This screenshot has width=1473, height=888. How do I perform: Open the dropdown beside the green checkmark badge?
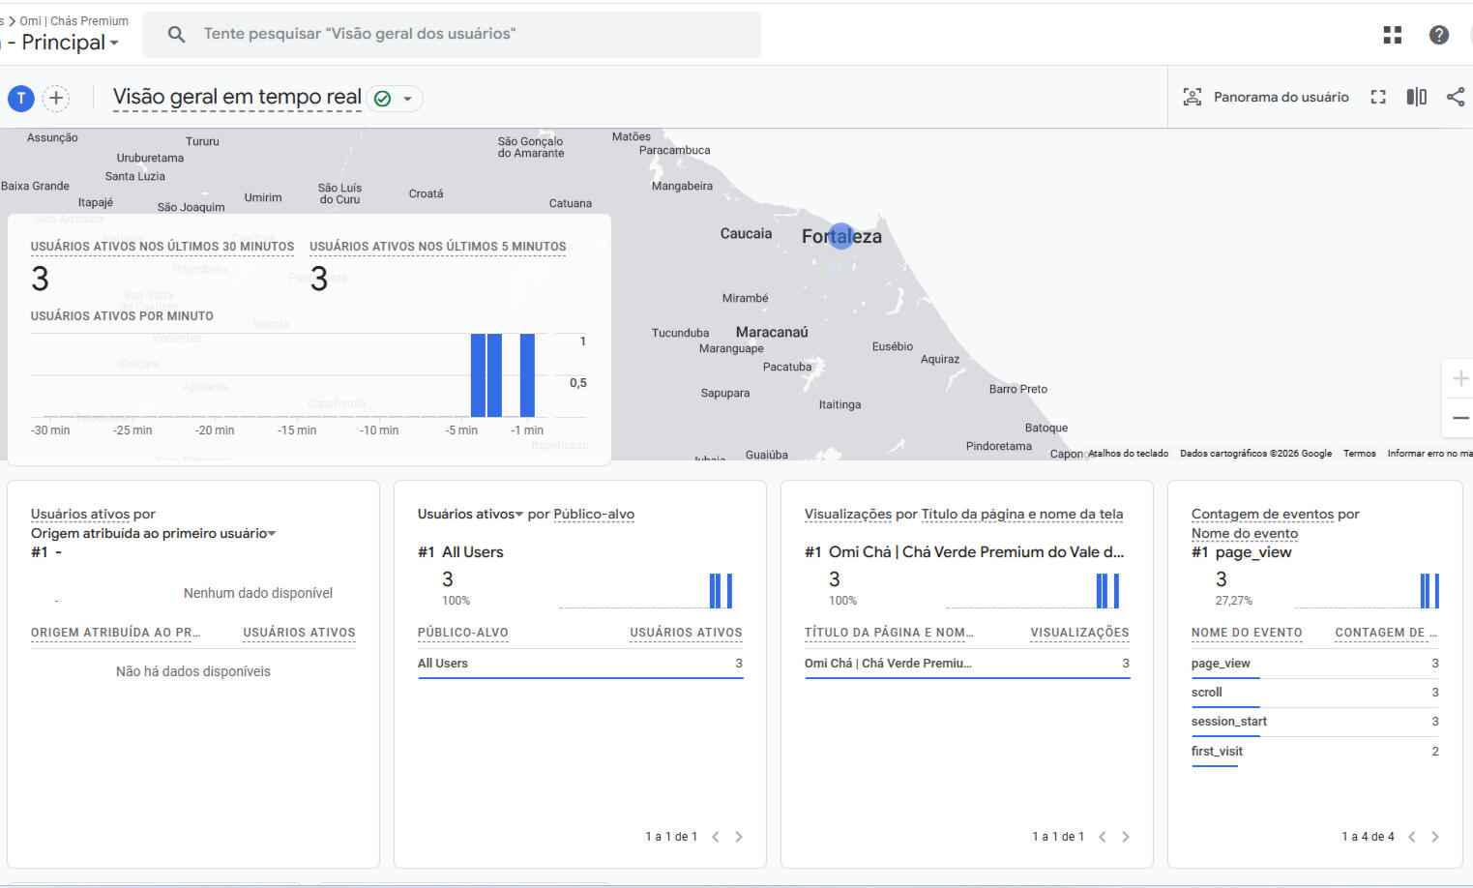(409, 98)
